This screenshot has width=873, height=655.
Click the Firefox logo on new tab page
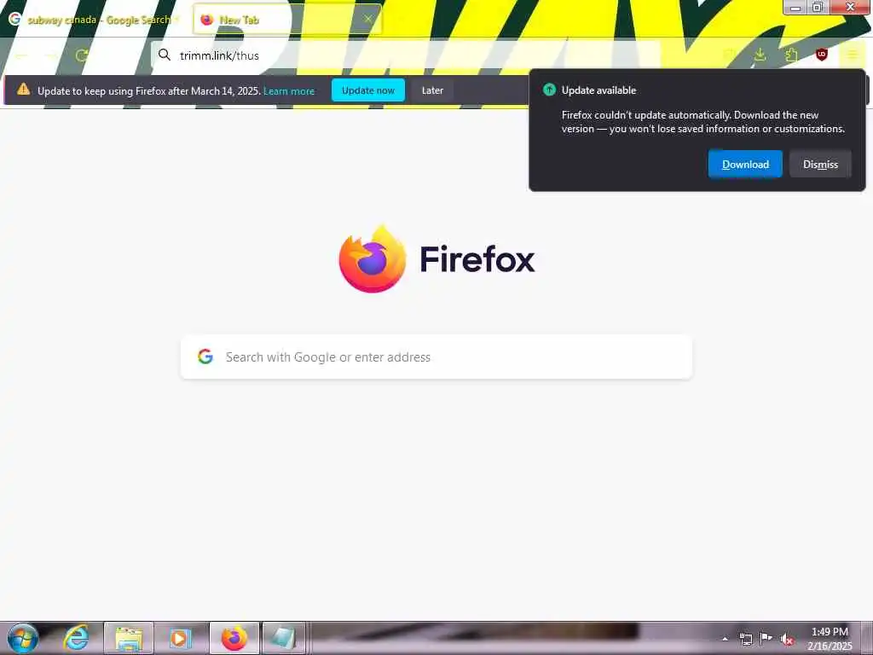coord(373,259)
